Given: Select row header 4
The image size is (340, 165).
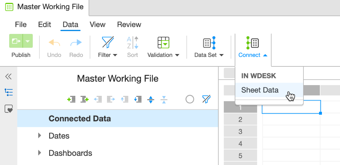Looking at the screenshot, I should (240, 144).
